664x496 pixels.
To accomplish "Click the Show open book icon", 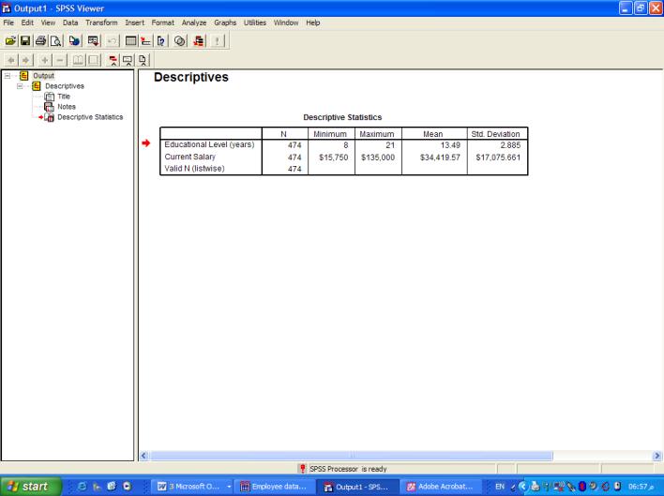I will pos(79,60).
